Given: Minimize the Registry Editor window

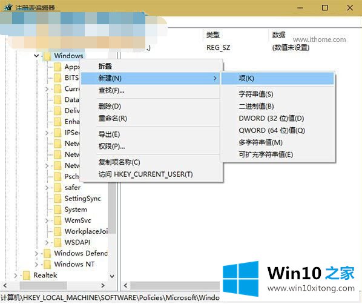Looking at the screenshot, I should click(x=300, y=8).
